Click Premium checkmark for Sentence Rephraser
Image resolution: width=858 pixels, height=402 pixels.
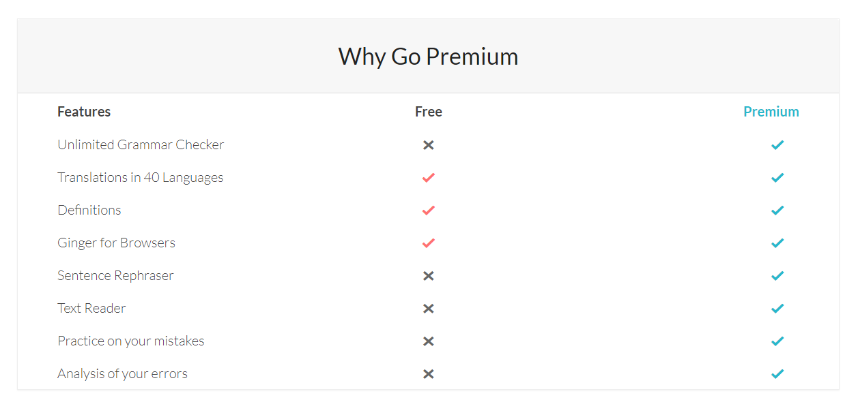(777, 276)
